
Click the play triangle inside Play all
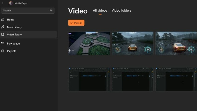71,23
